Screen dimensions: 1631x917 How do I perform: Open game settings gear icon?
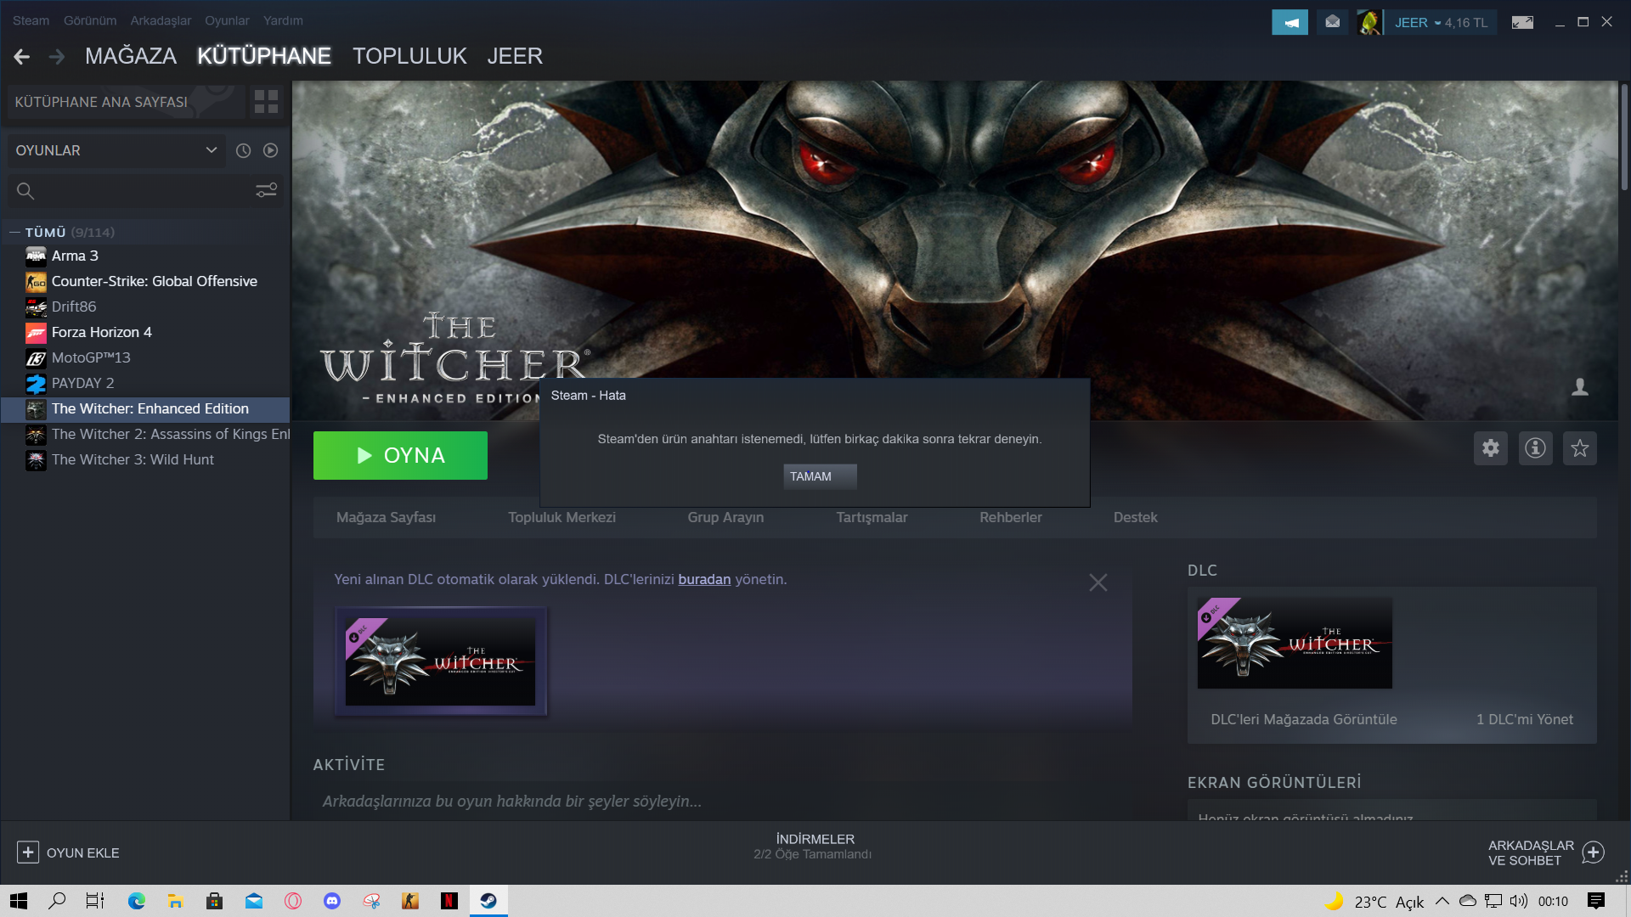click(1490, 448)
